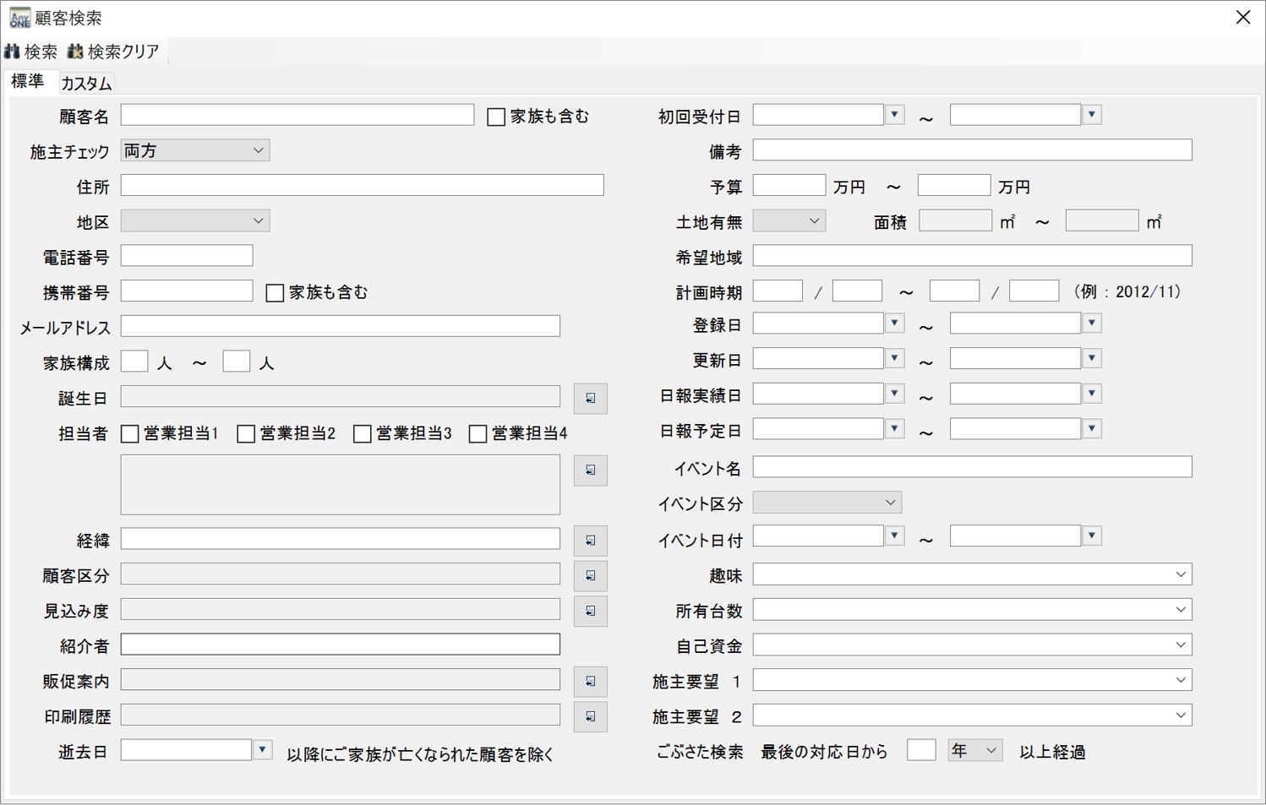Image resolution: width=1266 pixels, height=805 pixels.
Task: Expand the イベント区分 combo box
Action: (x=827, y=503)
